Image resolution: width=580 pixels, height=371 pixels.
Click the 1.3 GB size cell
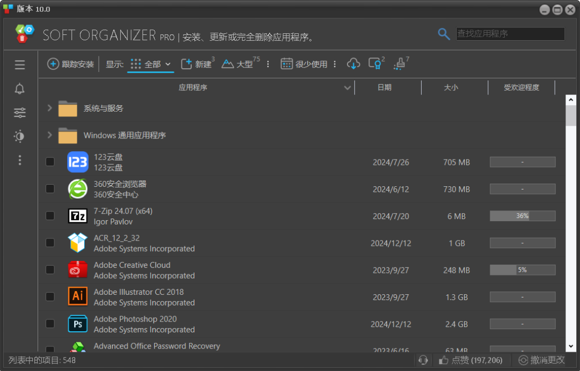[456, 297]
